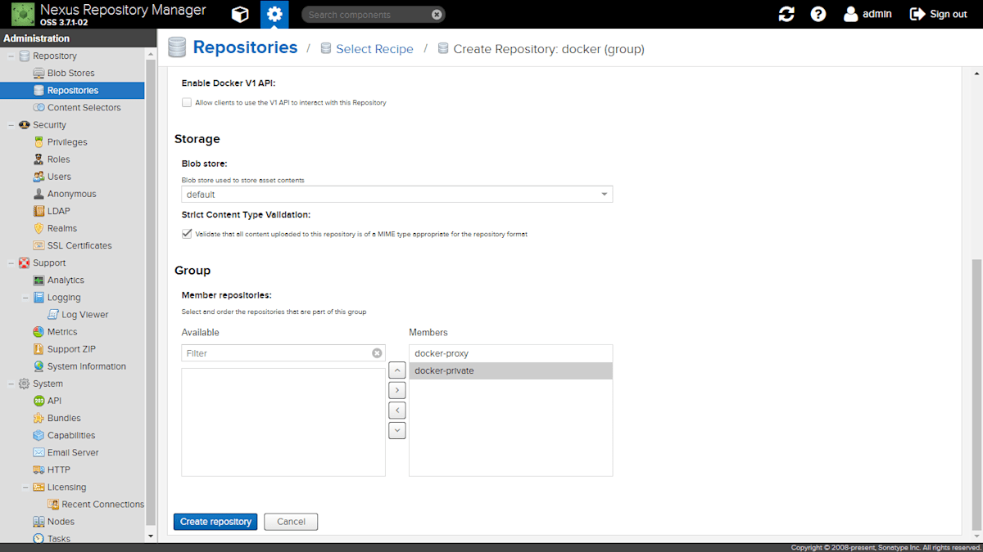Select Repositories in Administration tree

point(72,90)
